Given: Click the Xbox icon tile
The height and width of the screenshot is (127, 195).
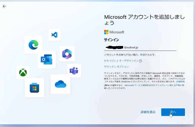Looking at the screenshot, I should point(23,73).
